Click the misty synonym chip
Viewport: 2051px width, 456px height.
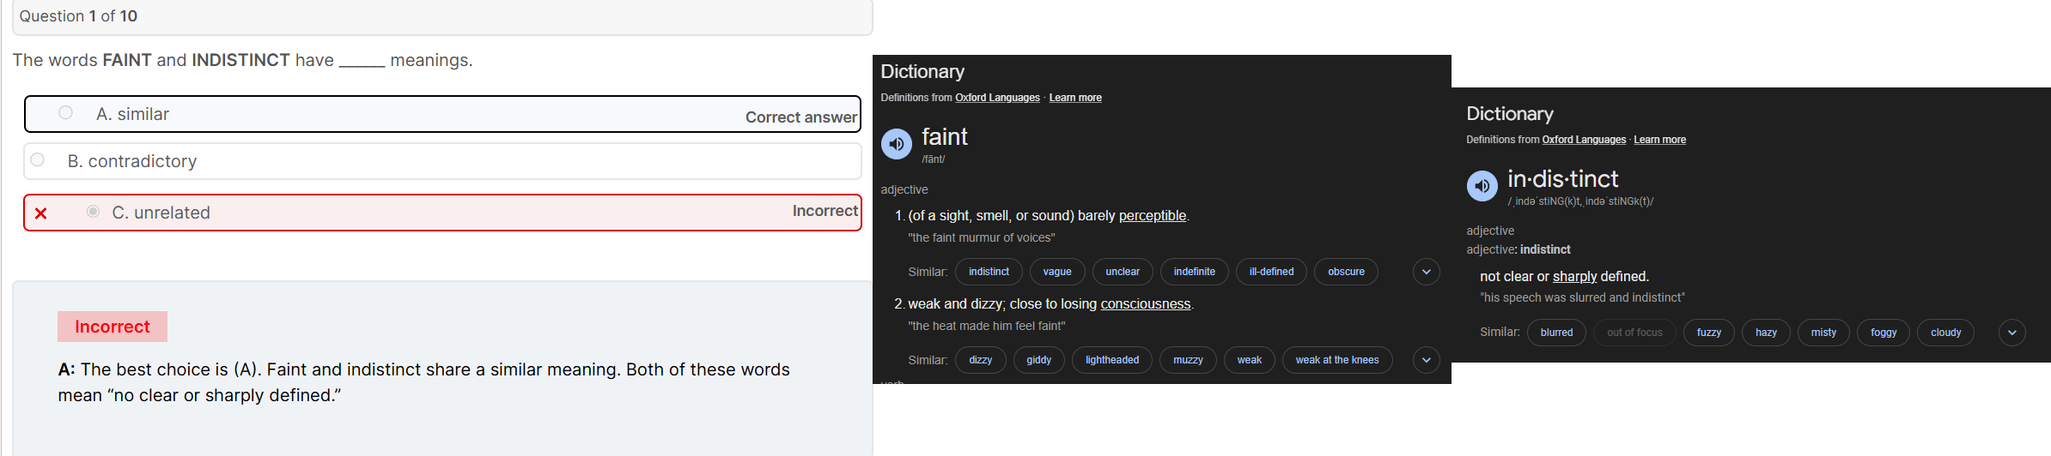tap(1823, 333)
